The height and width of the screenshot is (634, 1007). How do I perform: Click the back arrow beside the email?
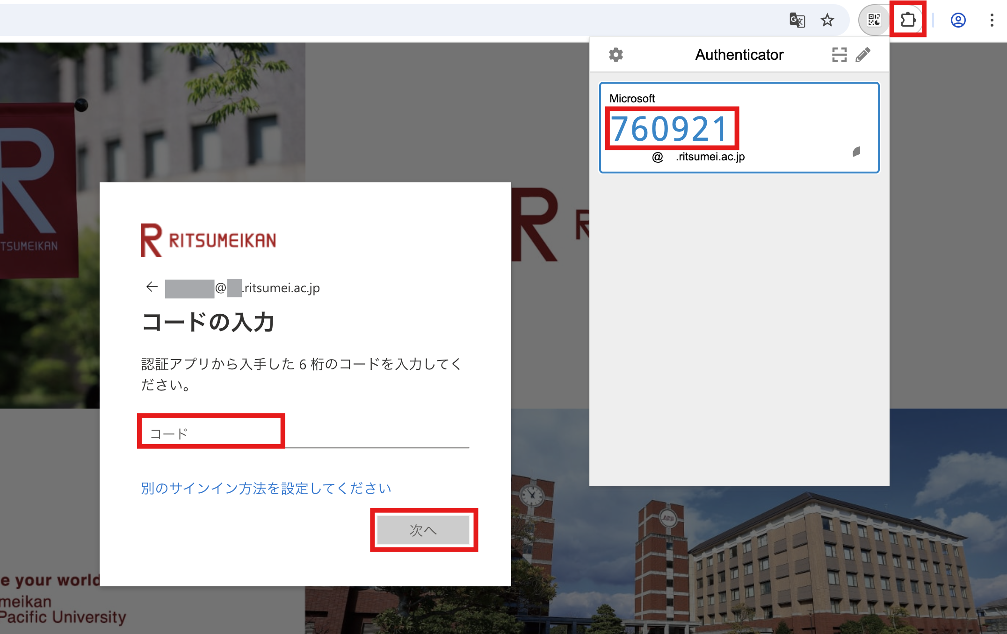tap(152, 287)
